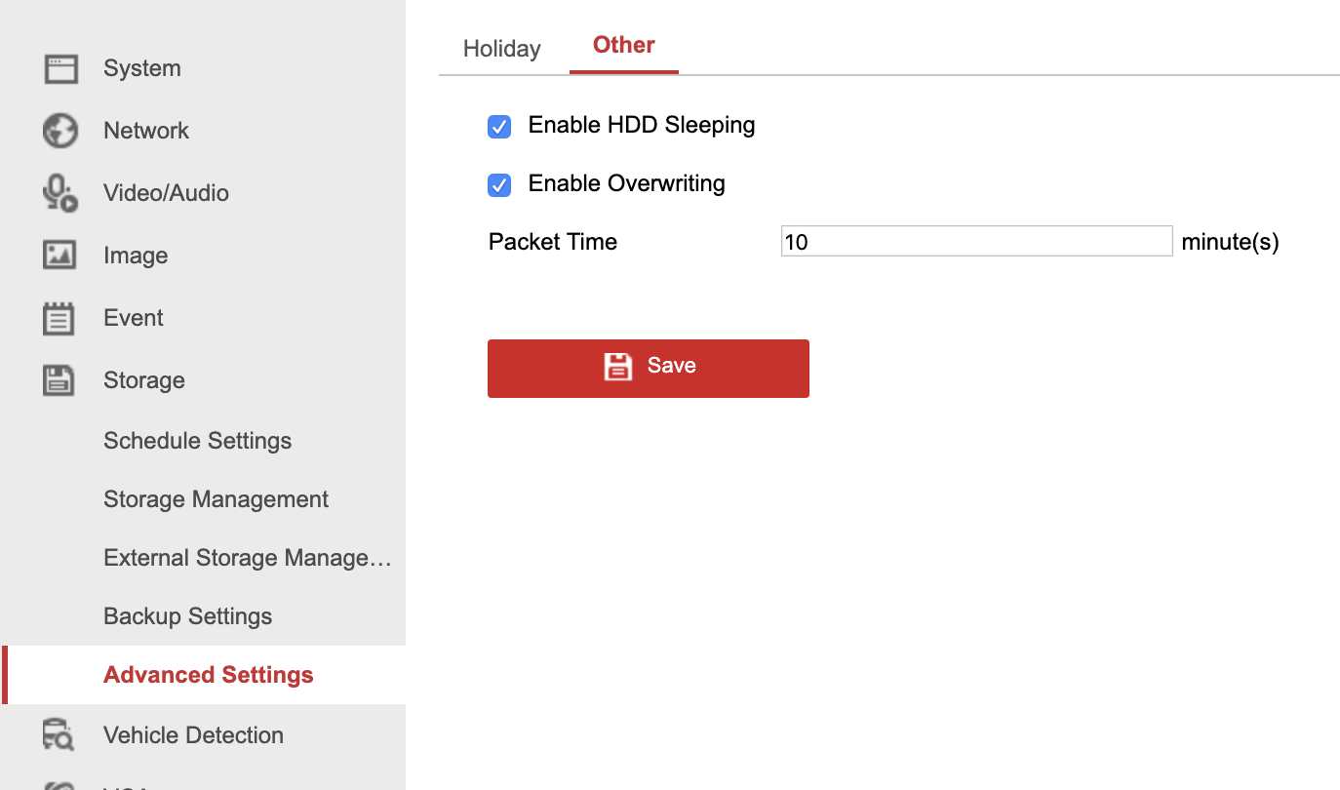Viewport: 1340px width, 790px height.
Task: Go to Storage Management page
Action: [x=217, y=499]
